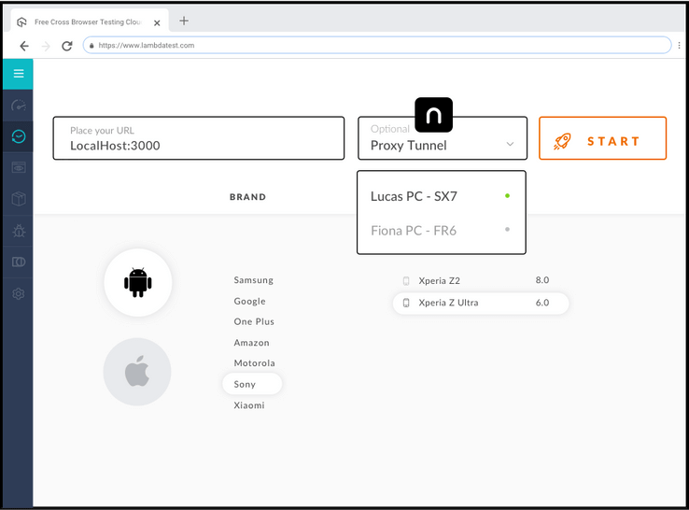This screenshot has height=510, width=689.
Task: Choose the Apple iOS platform icon
Action: pyautogui.click(x=137, y=372)
